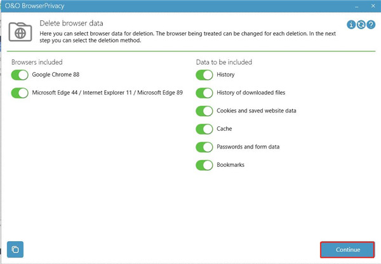381x264 pixels.
Task: Click the 'Bookmarks' label text
Action: pyautogui.click(x=231, y=165)
